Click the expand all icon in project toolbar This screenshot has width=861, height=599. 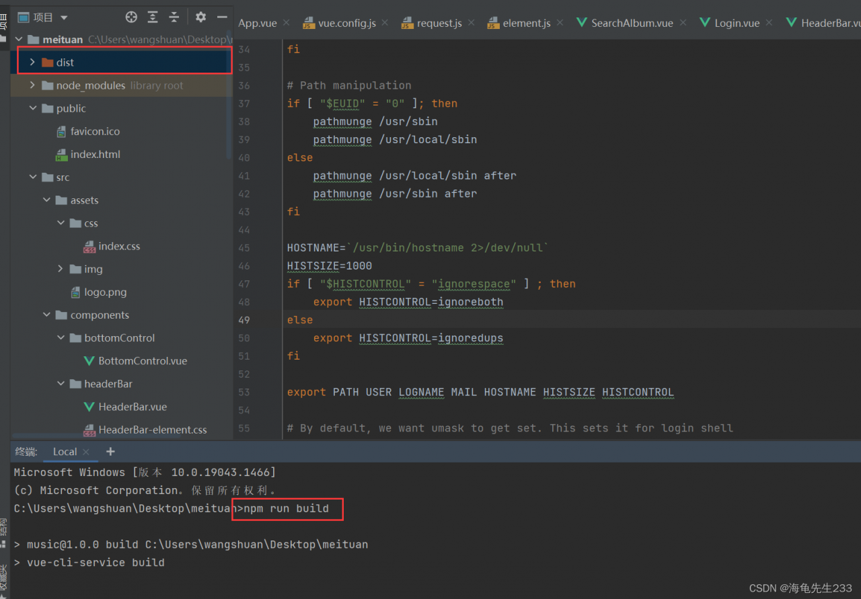click(153, 17)
